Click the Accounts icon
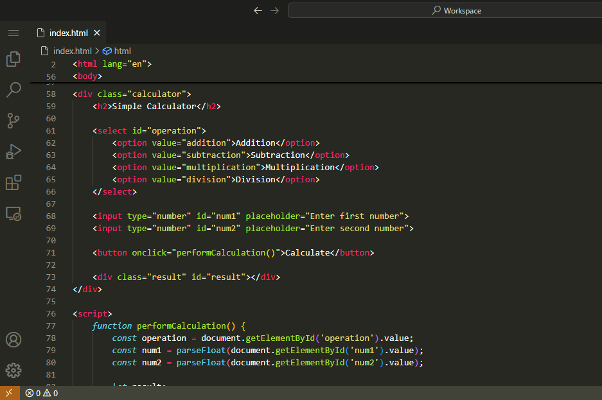The width and height of the screenshot is (602, 400). coord(13,340)
